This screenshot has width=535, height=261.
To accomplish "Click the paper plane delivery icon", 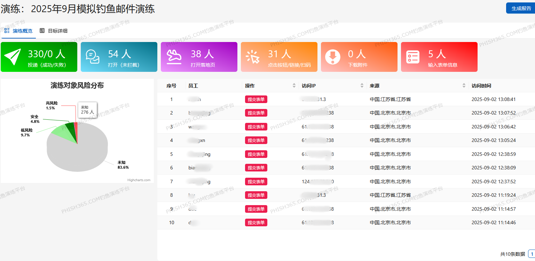I will 13,57.
